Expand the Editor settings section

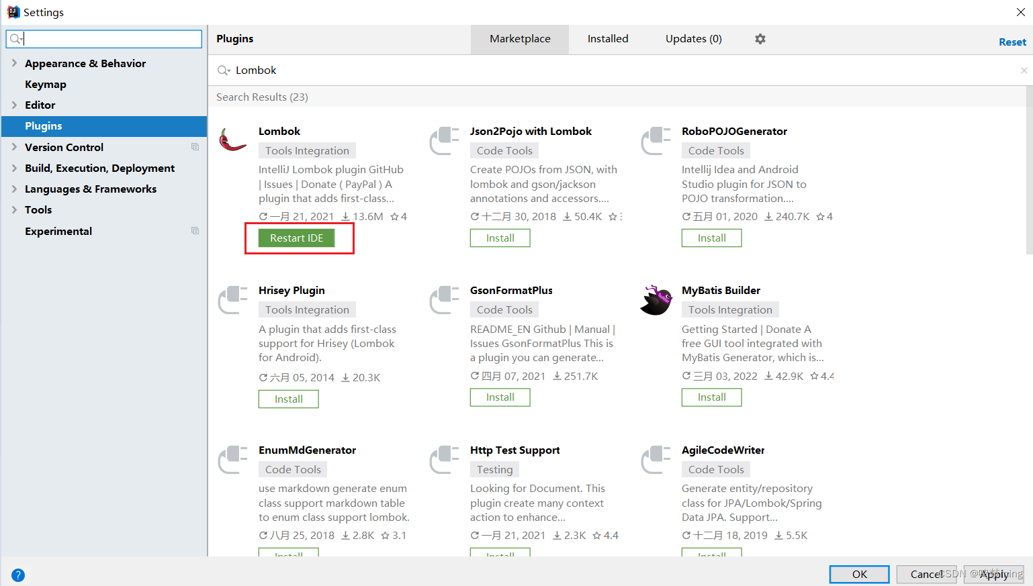click(14, 105)
